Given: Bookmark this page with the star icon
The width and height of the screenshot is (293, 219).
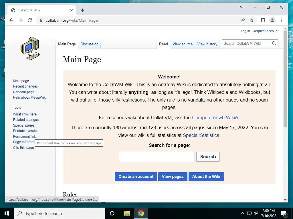Looking at the screenshot, I should [x=252, y=20].
